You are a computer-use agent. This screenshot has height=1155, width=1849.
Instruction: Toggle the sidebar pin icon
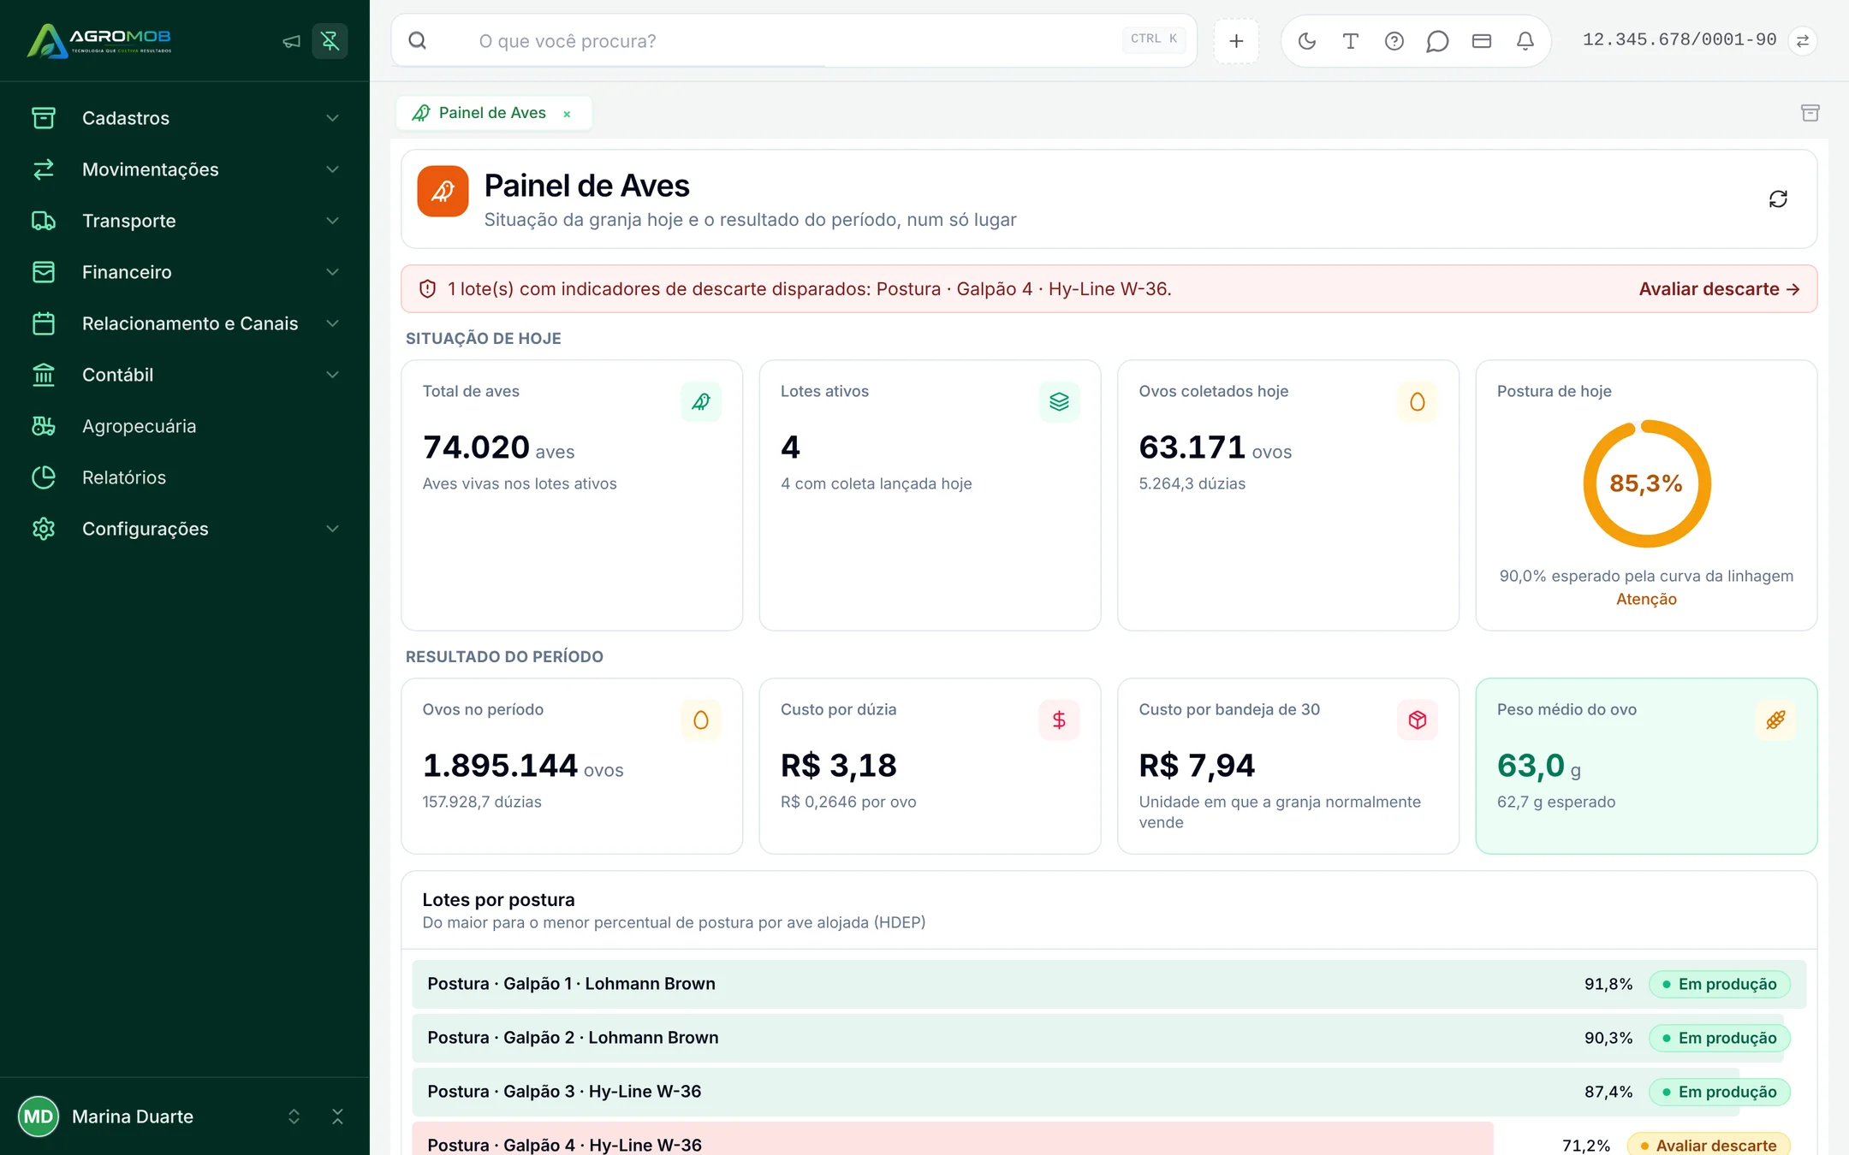point(330,41)
